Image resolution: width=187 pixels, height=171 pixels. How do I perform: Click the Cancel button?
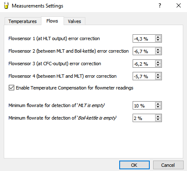pyautogui.click(x=168, y=165)
